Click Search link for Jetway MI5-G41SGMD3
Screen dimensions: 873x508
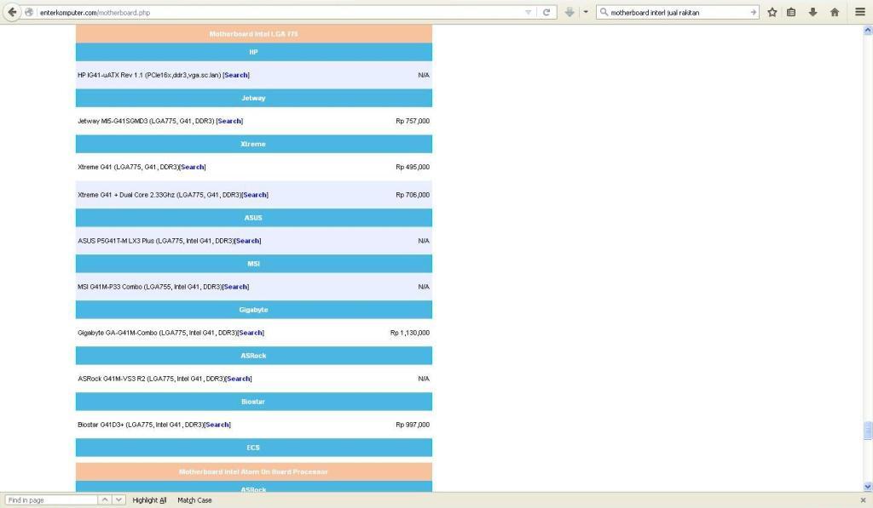[229, 121]
